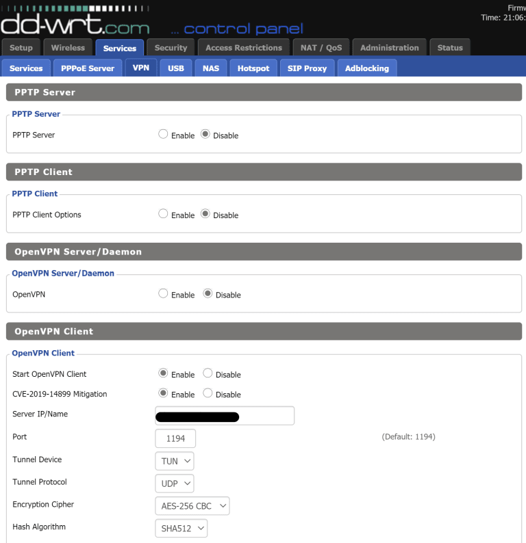Click the Port field showing 1194

175,438
